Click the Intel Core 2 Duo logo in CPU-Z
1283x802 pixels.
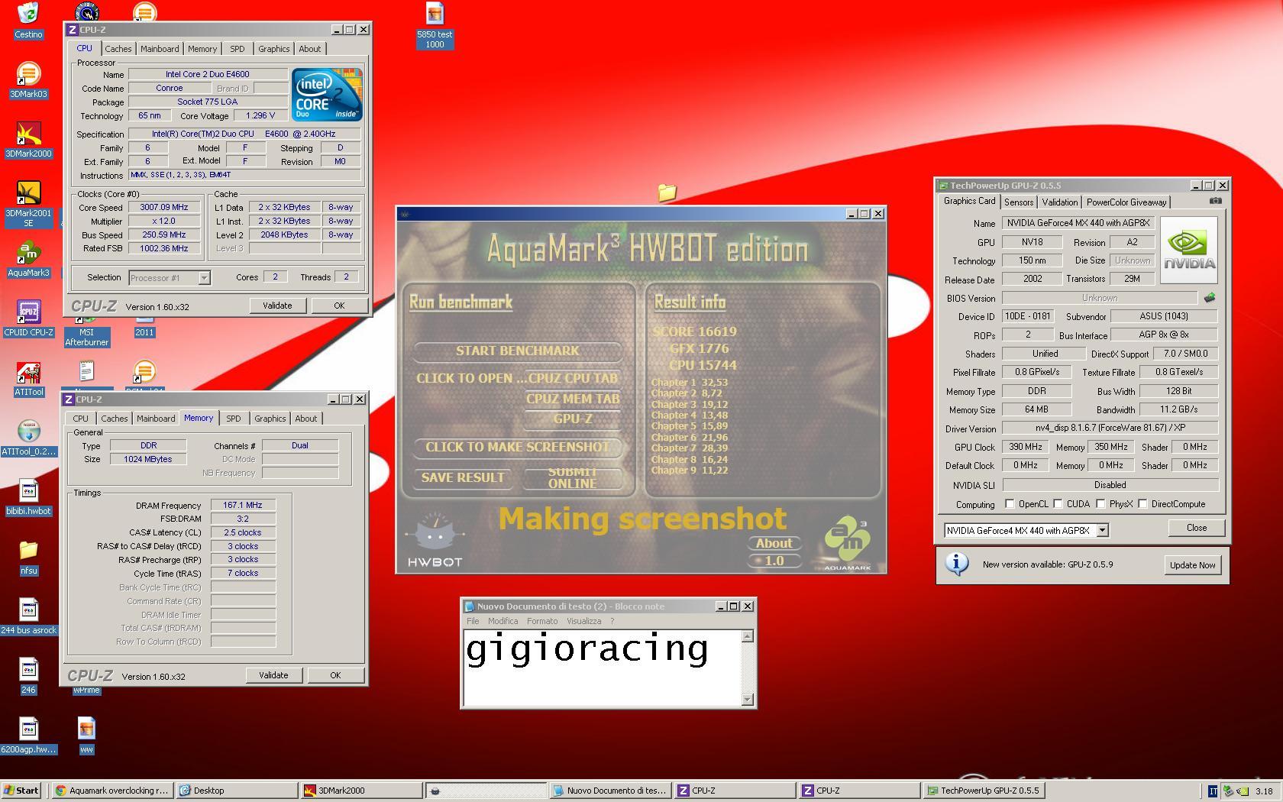327,95
